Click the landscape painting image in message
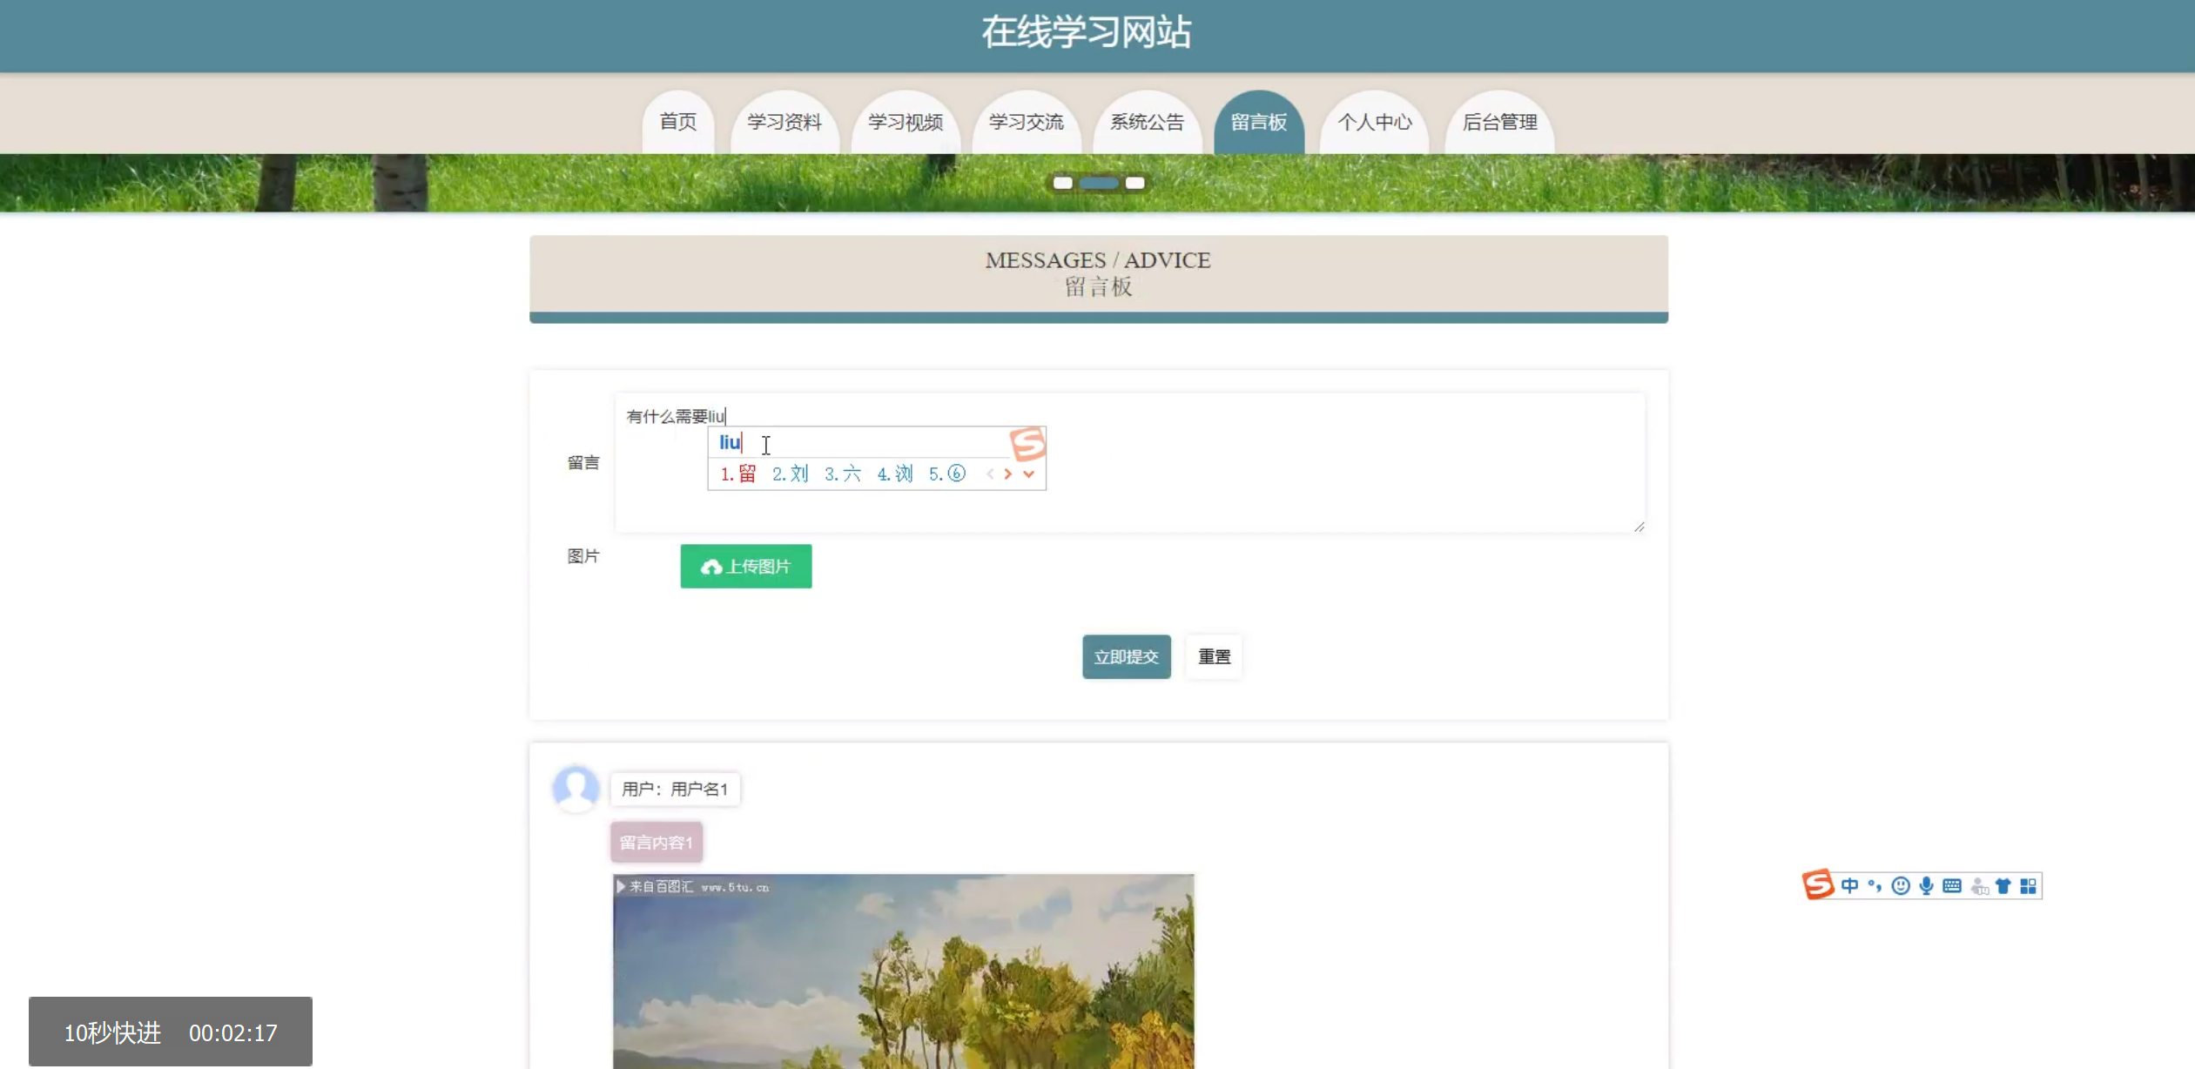Screen dimensions: 2195x1069 point(903,971)
